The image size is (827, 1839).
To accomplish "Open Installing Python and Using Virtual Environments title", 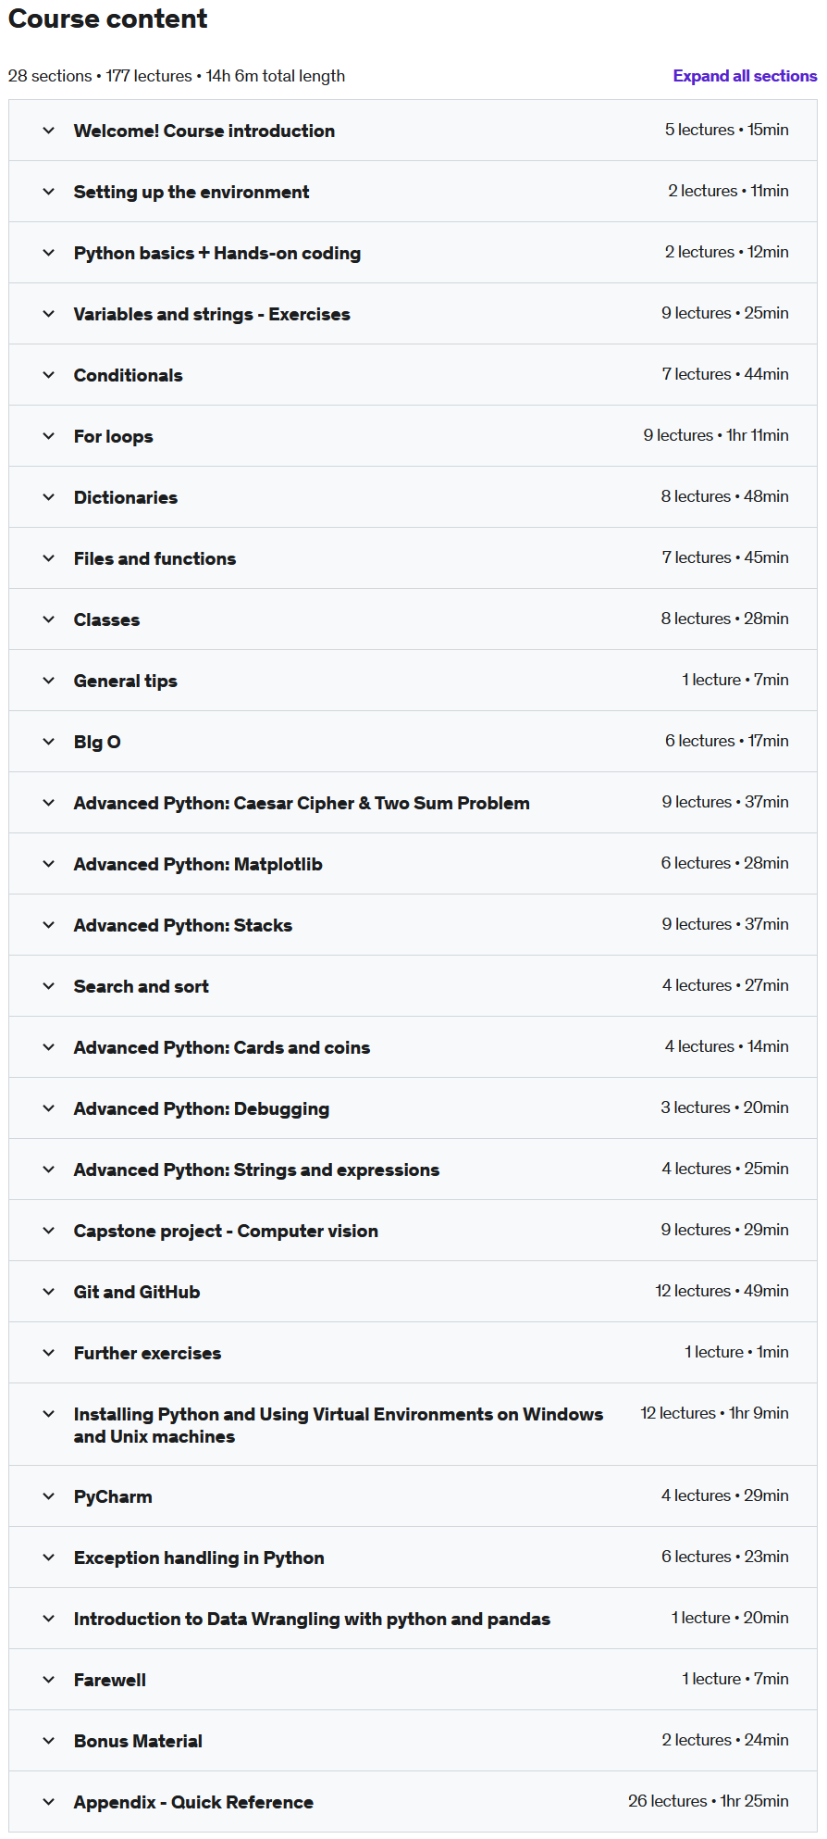I will 339,1425.
